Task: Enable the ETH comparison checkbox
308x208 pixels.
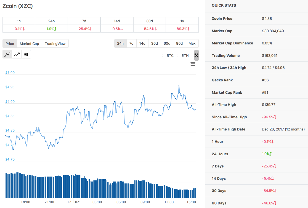Action: point(179,55)
